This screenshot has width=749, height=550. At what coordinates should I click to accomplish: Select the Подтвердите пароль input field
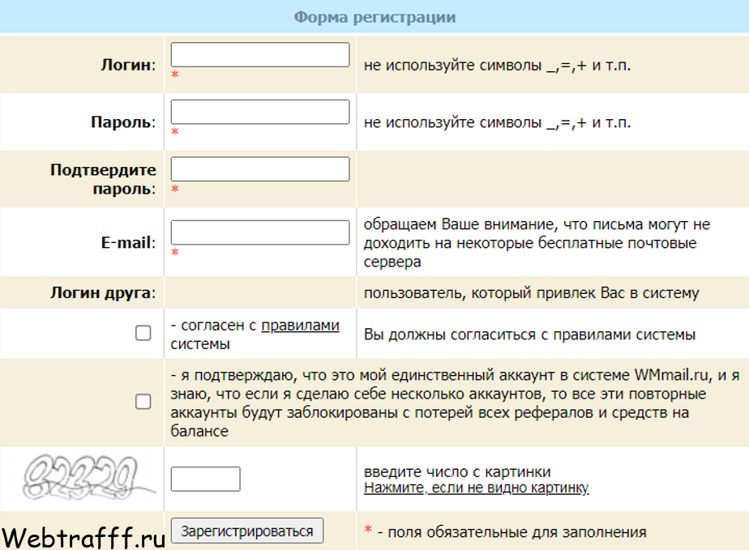[x=260, y=169]
